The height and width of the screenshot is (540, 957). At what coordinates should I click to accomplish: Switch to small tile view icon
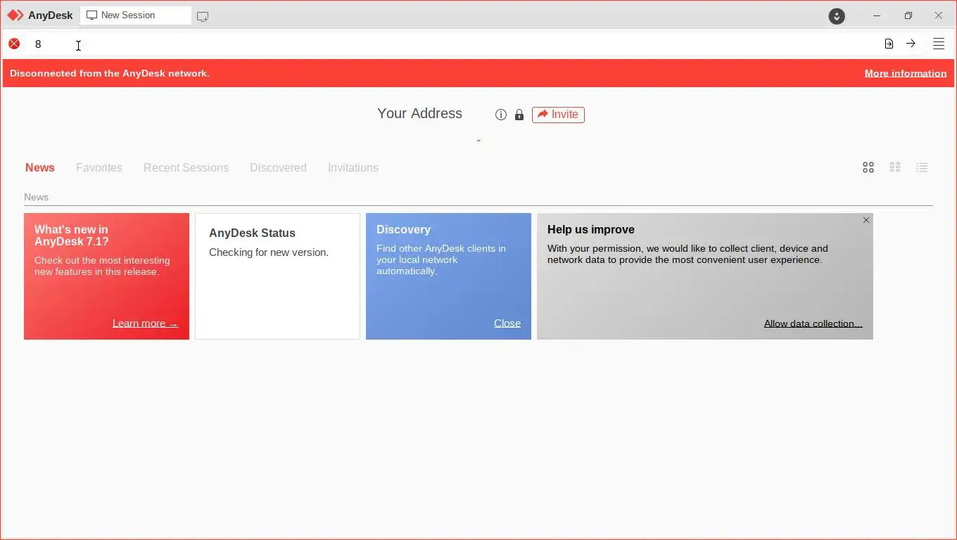895,167
